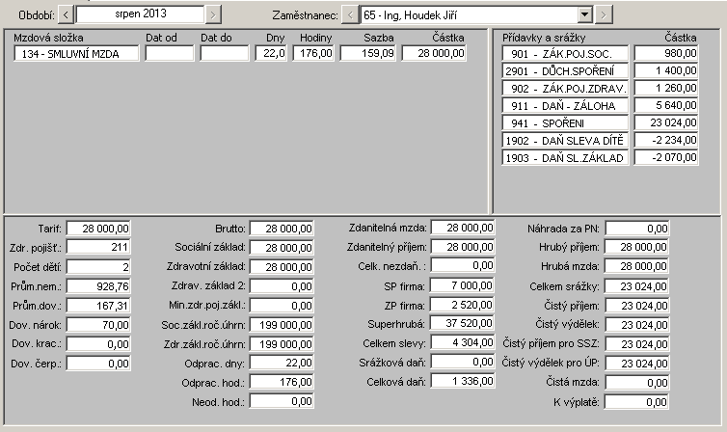Click amount 1 260,00 in deductions
This screenshot has width=727, height=432.
pyautogui.click(x=666, y=88)
